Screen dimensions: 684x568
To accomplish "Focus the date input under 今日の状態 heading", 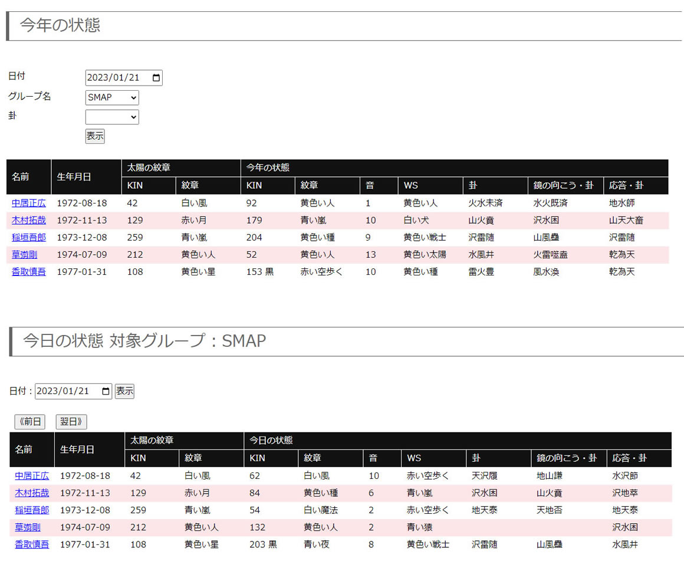I will 65,391.
